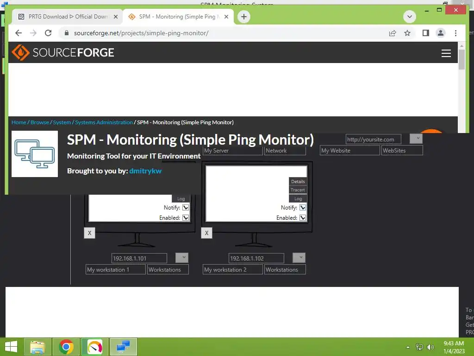474x356 pixels.
Task: Click the SPM project monitor icon
Action: pyautogui.click(x=35, y=154)
